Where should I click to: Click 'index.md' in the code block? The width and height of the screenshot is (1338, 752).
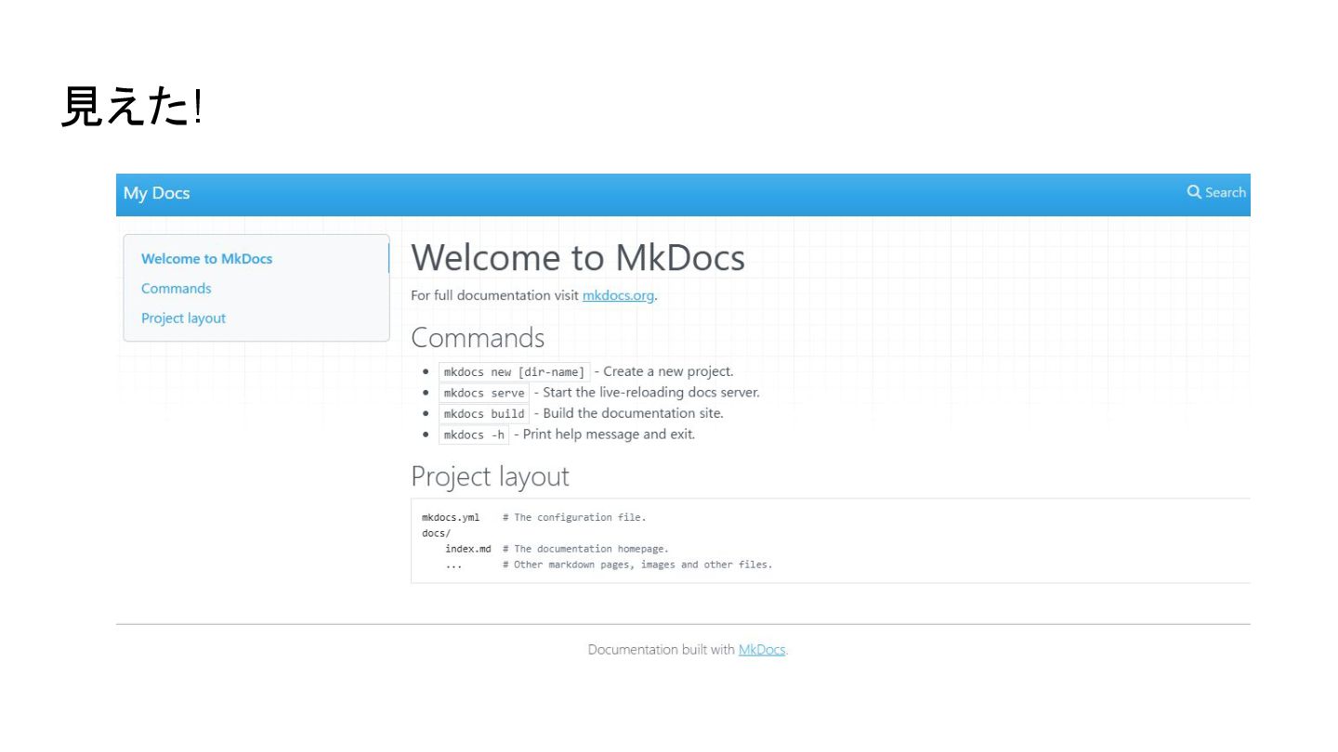point(468,549)
